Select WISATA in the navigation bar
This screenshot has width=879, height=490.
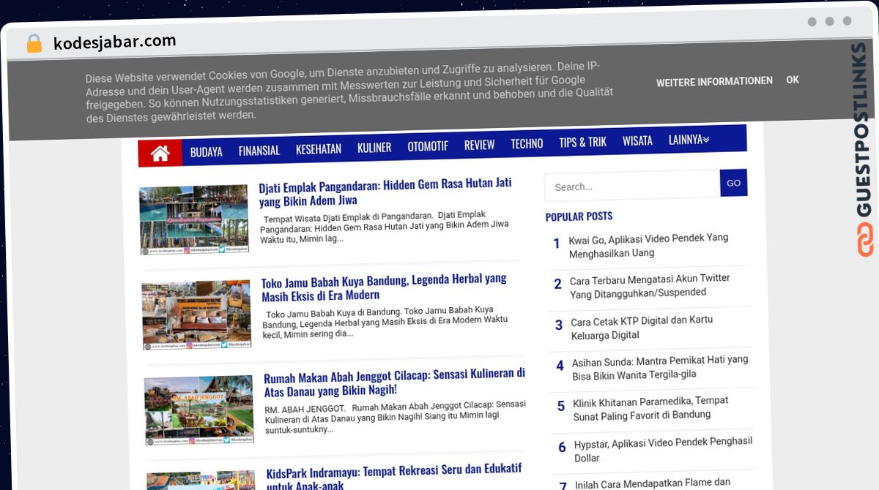click(x=637, y=141)
